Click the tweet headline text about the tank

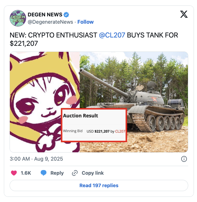coord(94,39)
